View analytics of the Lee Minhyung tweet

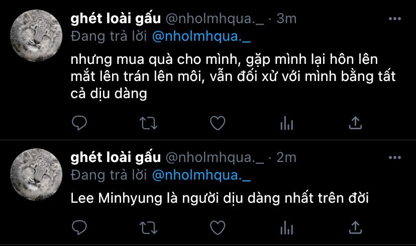click(286, 228)
